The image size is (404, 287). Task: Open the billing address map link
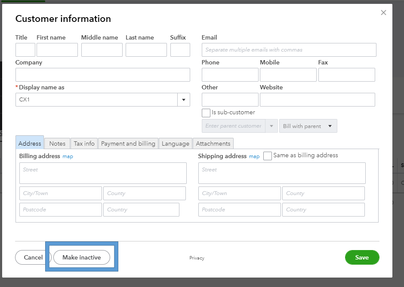point(68,156)
